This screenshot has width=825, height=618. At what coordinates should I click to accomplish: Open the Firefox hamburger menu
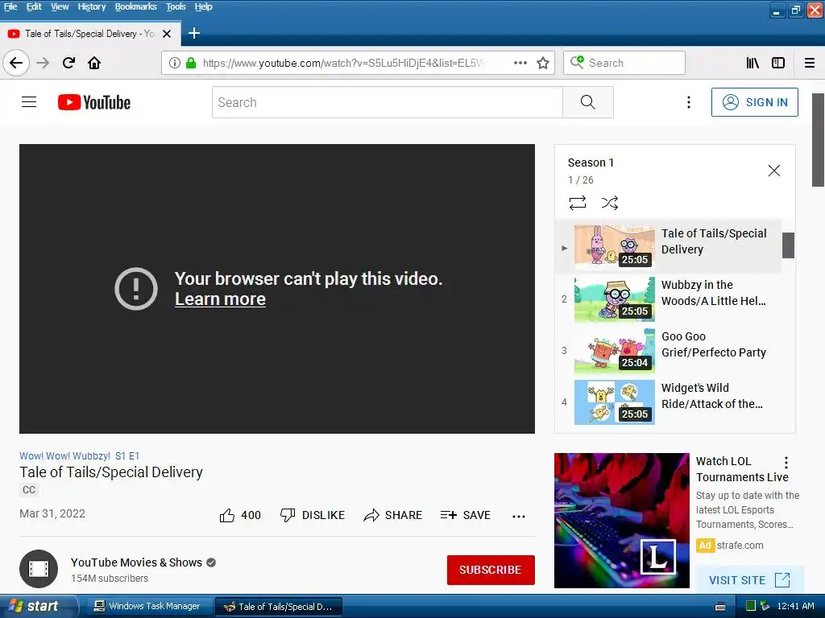click(x=810, y=63)
